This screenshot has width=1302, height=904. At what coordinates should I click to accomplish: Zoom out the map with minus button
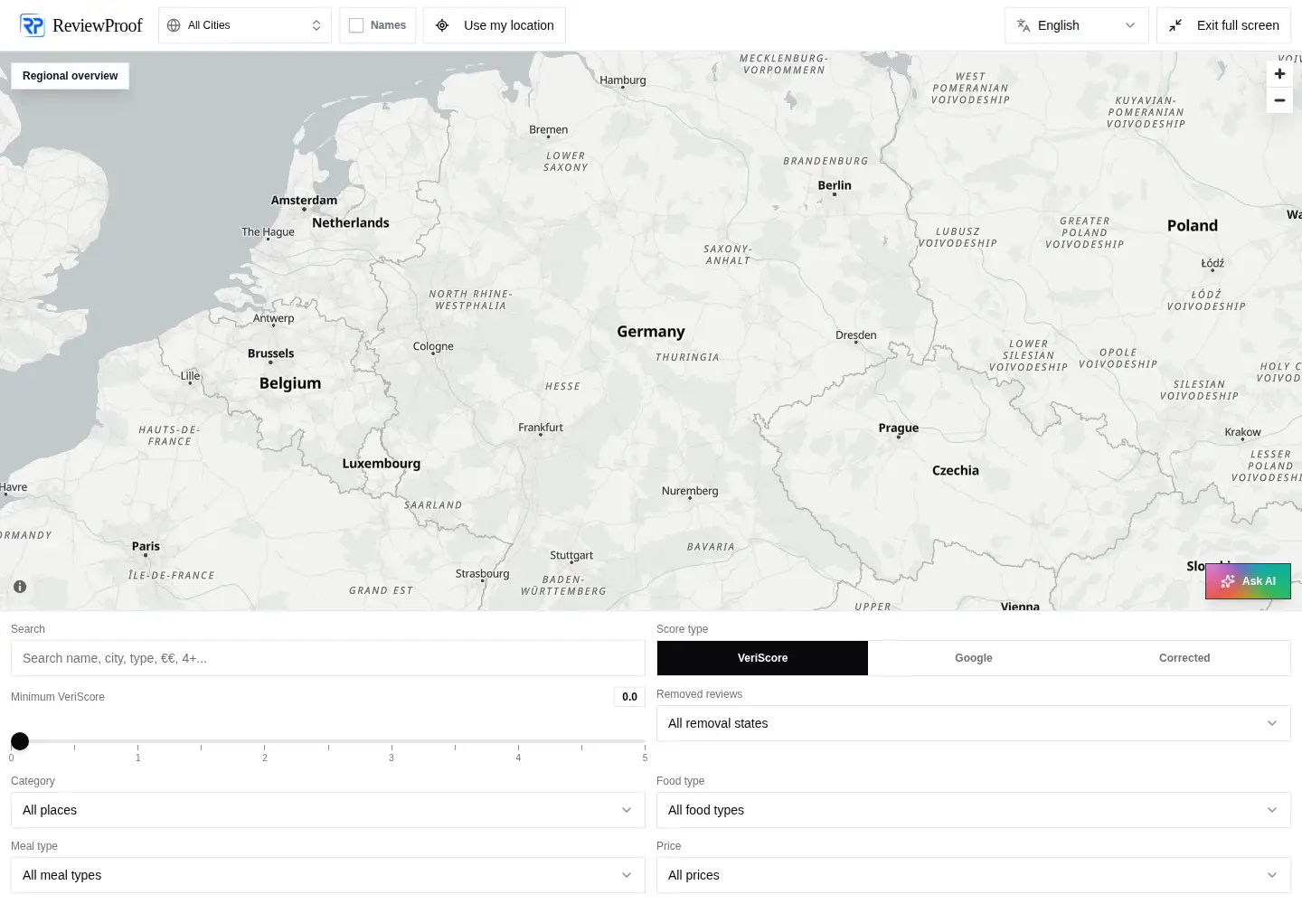[1279, 100]
